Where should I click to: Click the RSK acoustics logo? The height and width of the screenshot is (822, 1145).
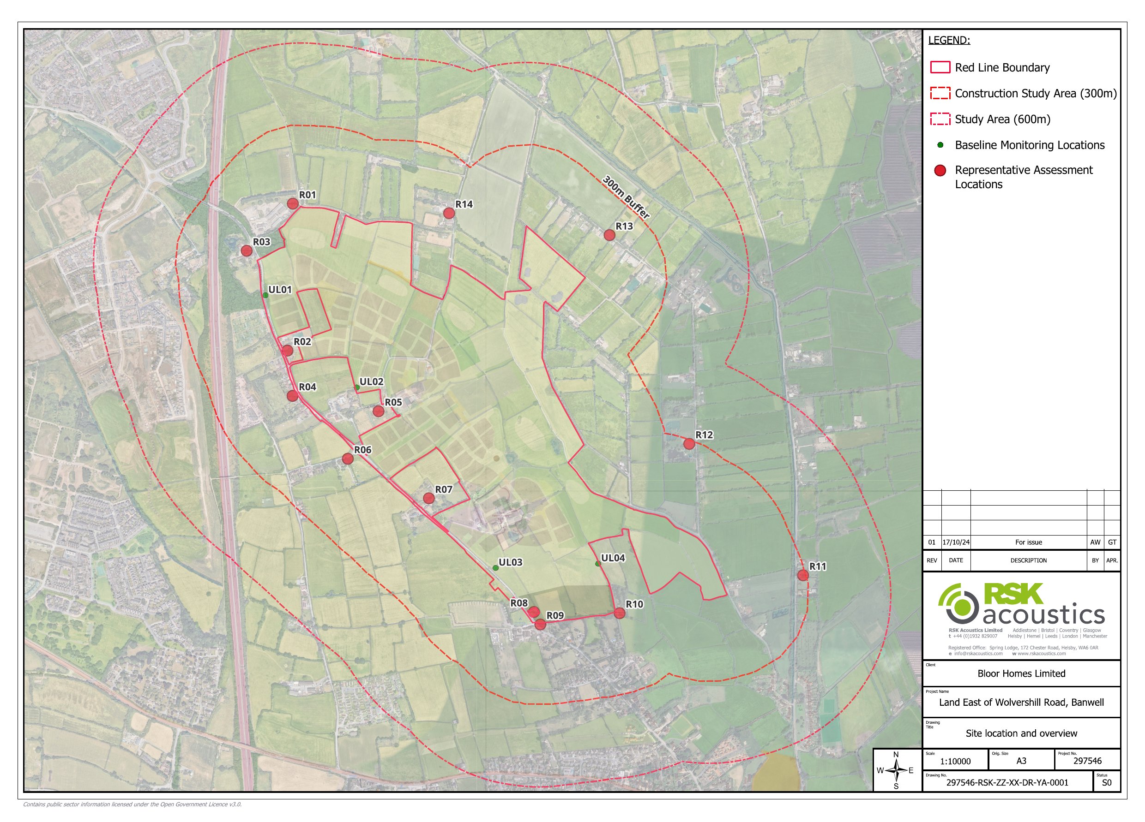point(1021,605)
